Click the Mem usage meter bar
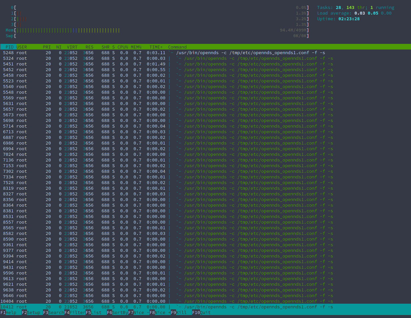Viewport: 411px width, 318px height. click(x=100, y=30)
